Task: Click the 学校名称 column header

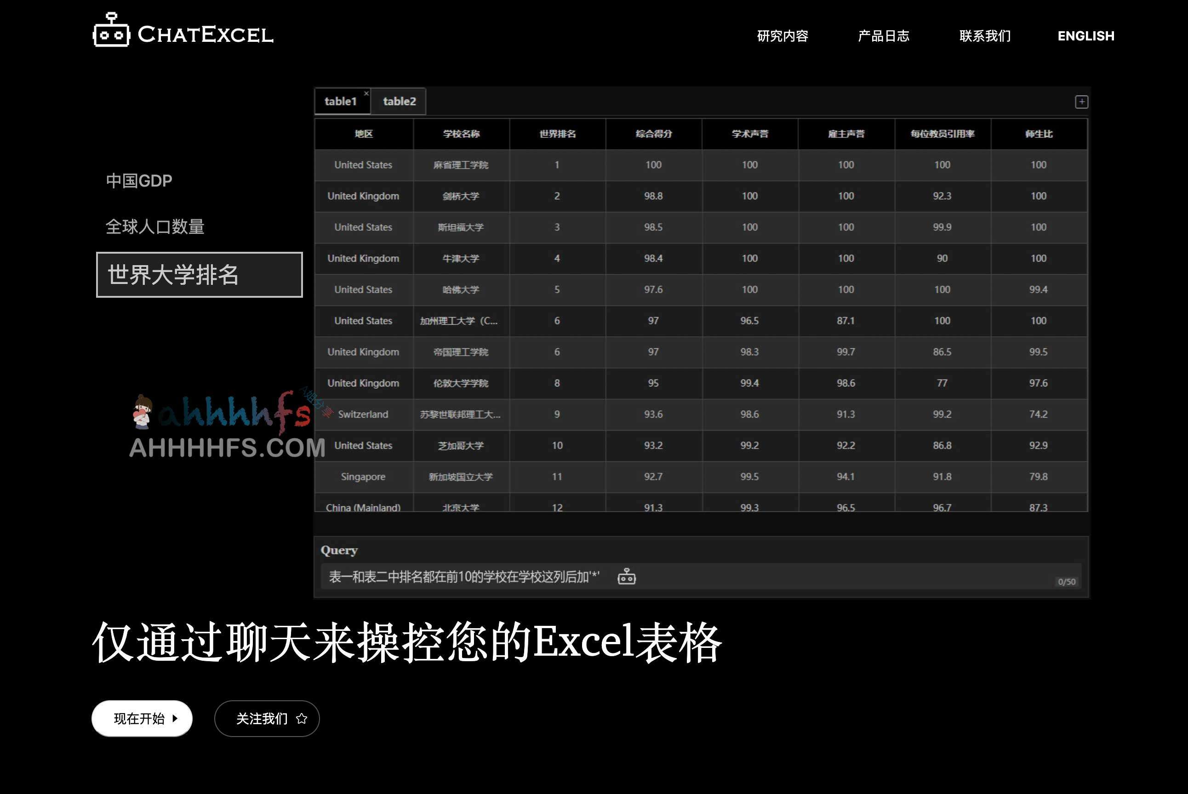Action: 461,134
